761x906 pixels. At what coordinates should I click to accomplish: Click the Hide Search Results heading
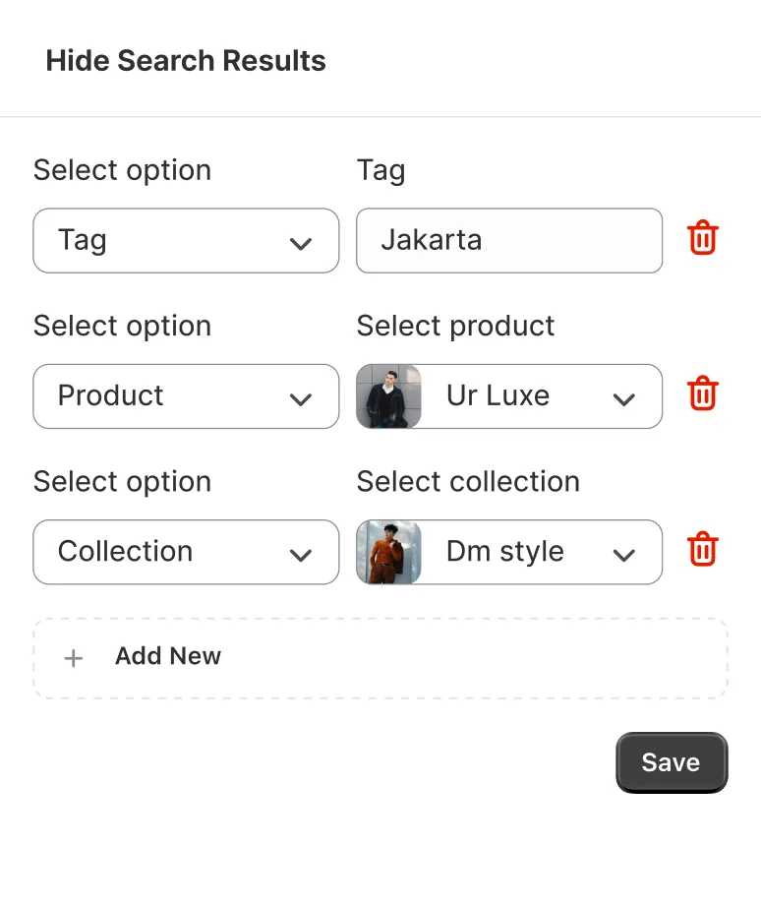186,61
